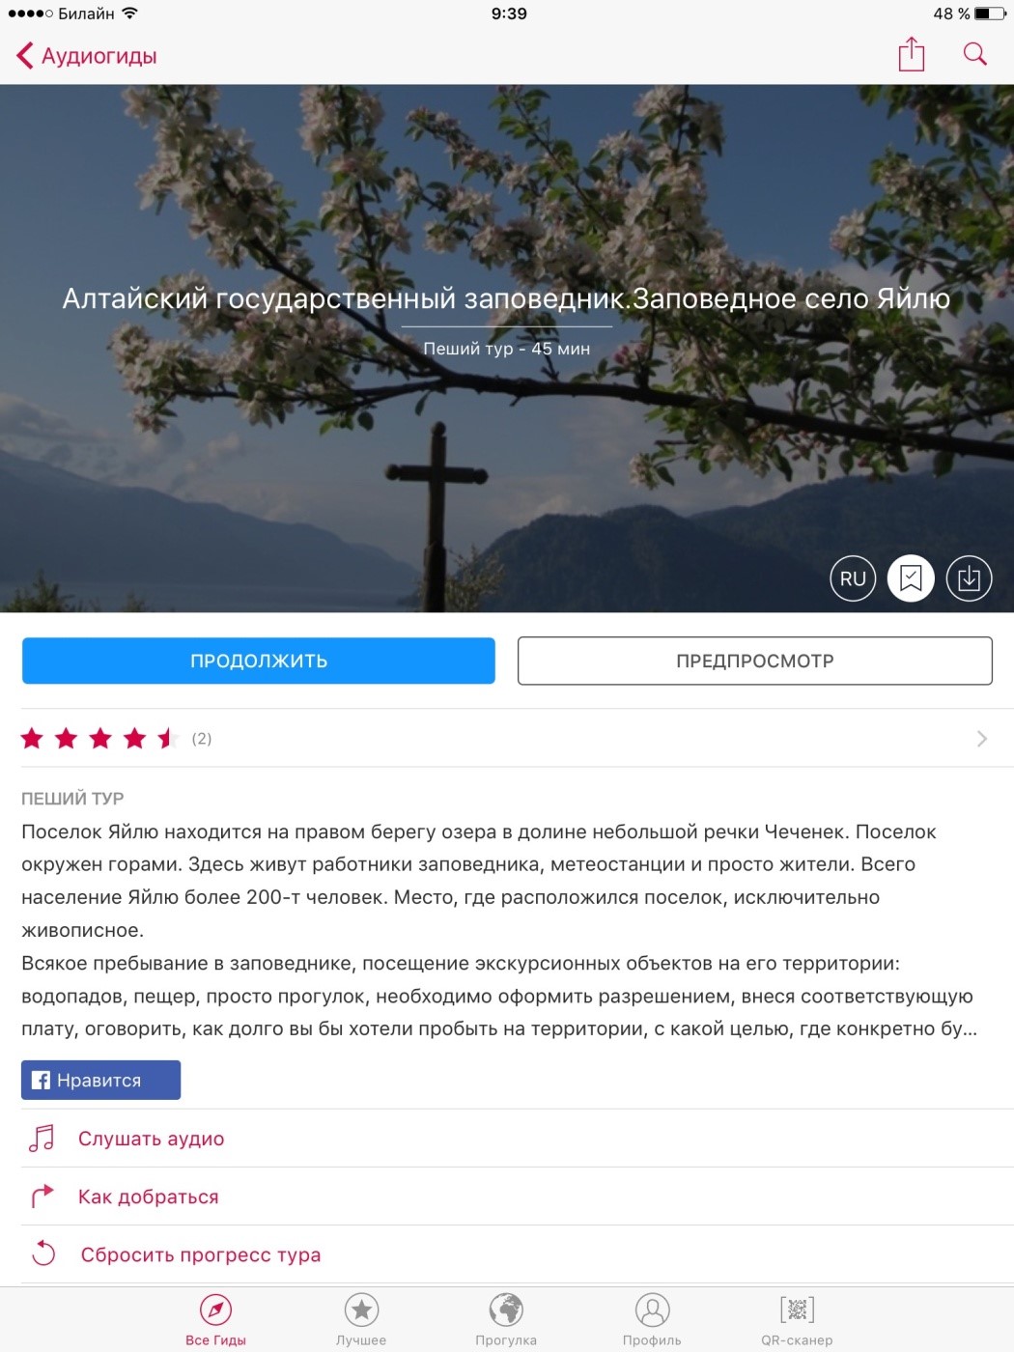
Task: Tap the music note icon for Слушать аудио
Action: coord(42,1139)
